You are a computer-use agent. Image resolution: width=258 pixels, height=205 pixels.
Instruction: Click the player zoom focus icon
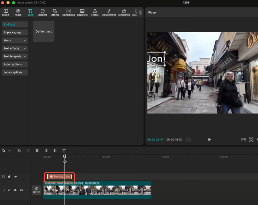pyautogui.click(x=251, y=139)
